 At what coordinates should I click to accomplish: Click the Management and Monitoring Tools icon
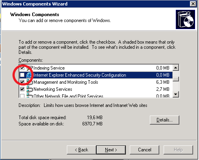(29, 82)
